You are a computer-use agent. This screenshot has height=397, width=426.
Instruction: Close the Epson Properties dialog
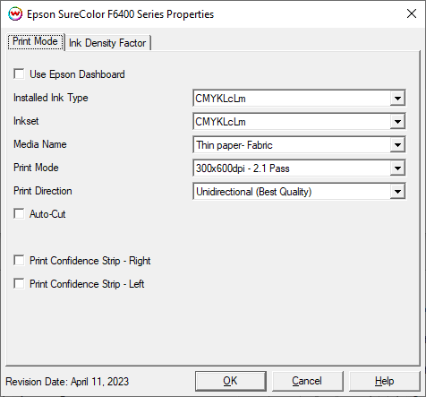412,13
